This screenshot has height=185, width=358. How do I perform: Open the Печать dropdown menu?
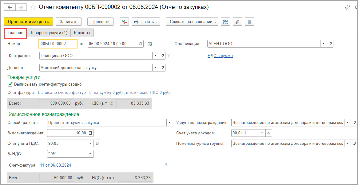click(146, 22)
